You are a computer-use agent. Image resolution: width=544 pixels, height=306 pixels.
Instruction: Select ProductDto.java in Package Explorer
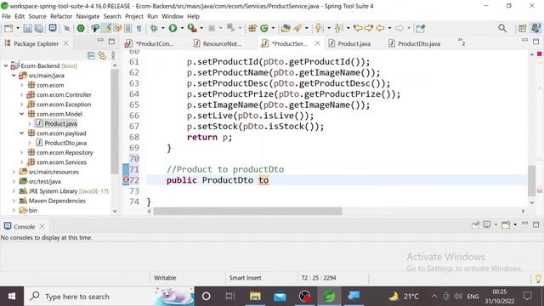pos(61,143)
